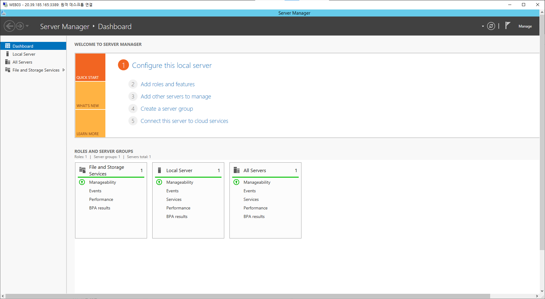Open Events in Local Server tile
545x299 pixels.
point(172,191)
